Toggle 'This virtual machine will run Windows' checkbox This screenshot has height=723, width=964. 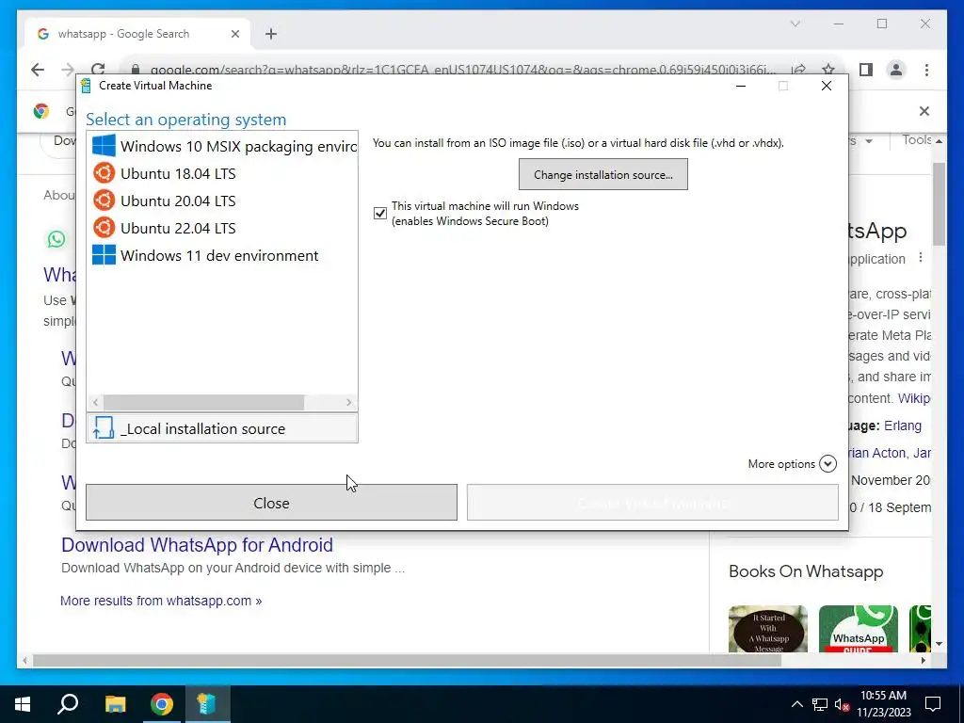(380, 214)
